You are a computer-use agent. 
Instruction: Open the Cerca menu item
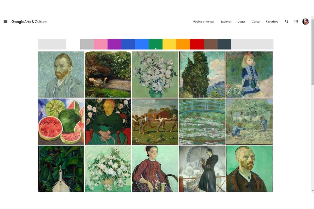(x=256, y=22)
